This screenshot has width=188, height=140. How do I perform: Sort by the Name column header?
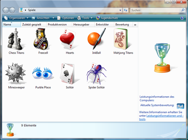[12, 24]
